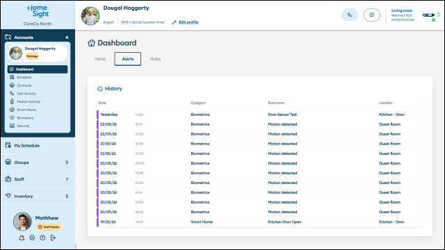
Task: Click the refresh icon next to Wellness Hub
Action: (439, 15)
